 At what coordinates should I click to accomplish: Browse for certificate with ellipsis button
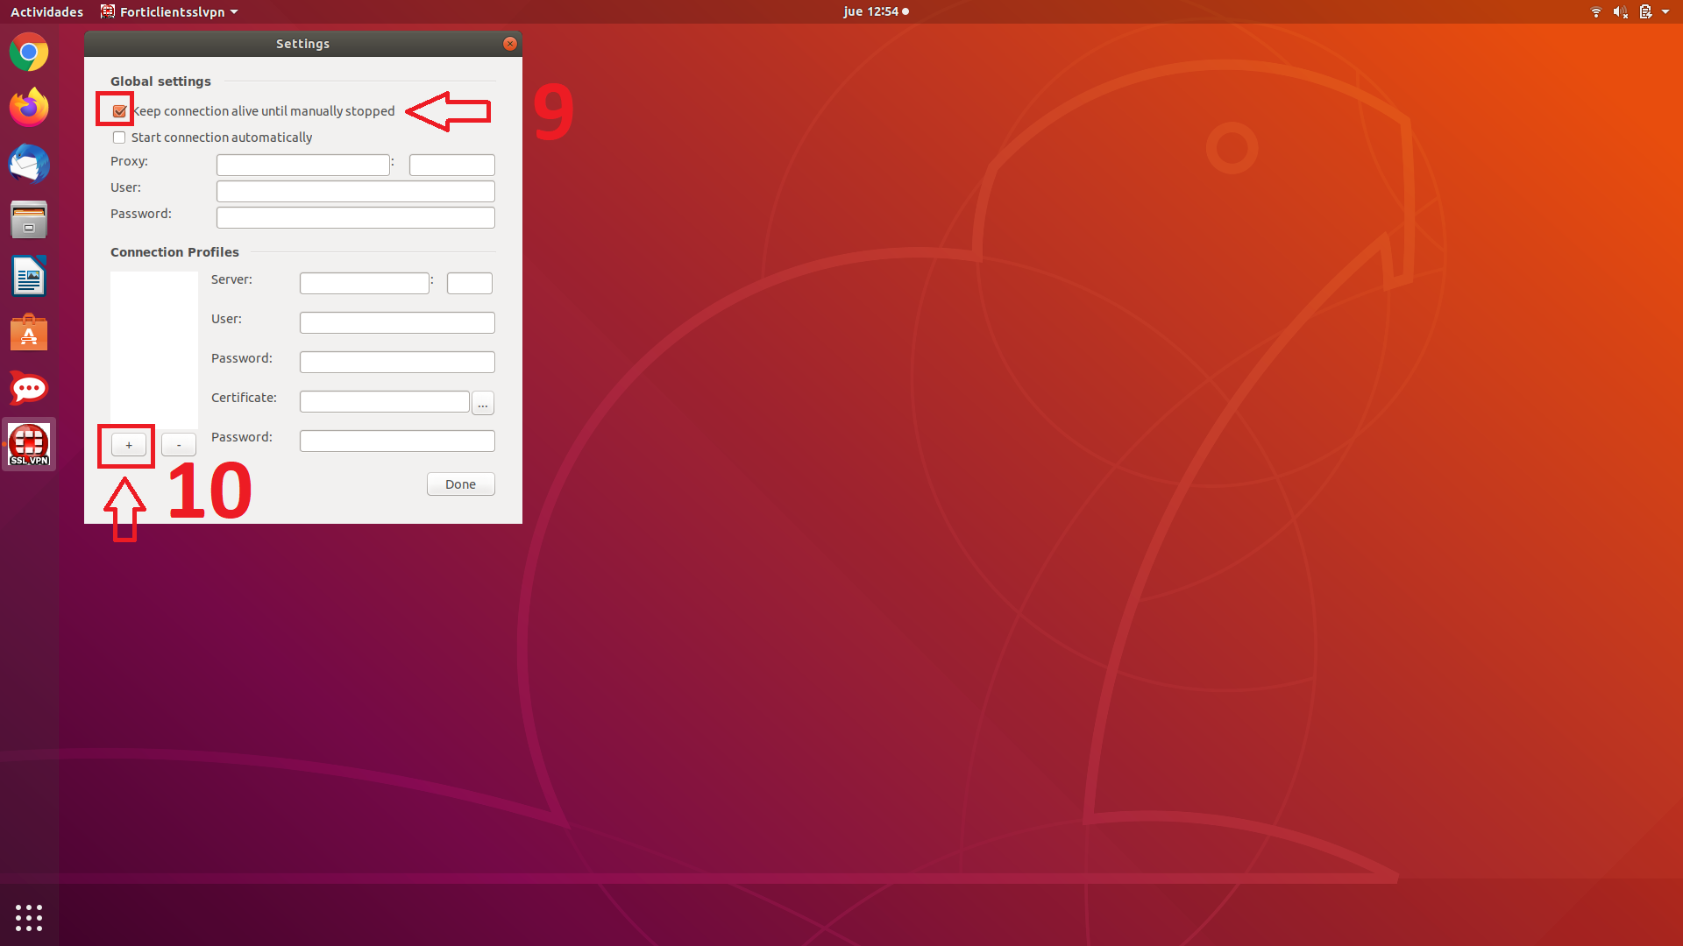(483, 403)
